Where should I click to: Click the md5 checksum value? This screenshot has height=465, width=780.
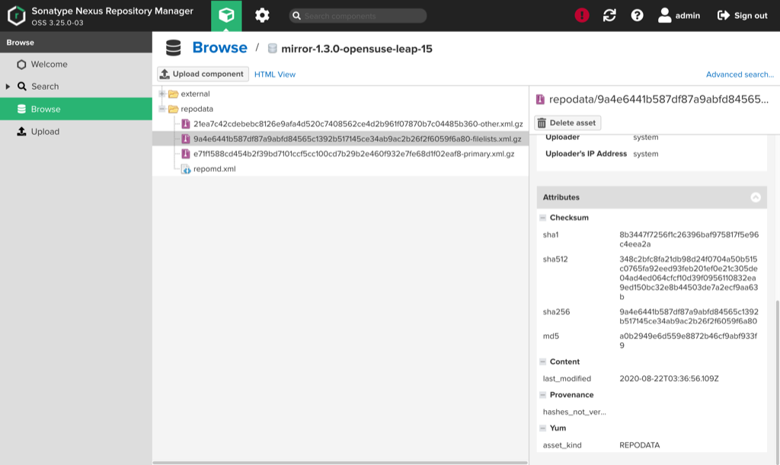pos(689,340)
